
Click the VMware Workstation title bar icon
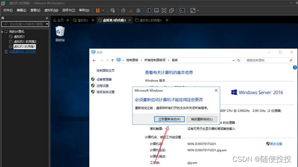tap(3, 3)
